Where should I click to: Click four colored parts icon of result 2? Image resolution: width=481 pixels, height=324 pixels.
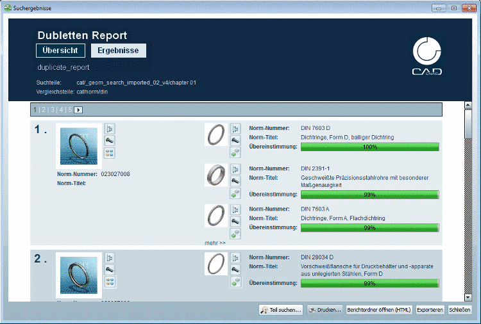(110, 282)
